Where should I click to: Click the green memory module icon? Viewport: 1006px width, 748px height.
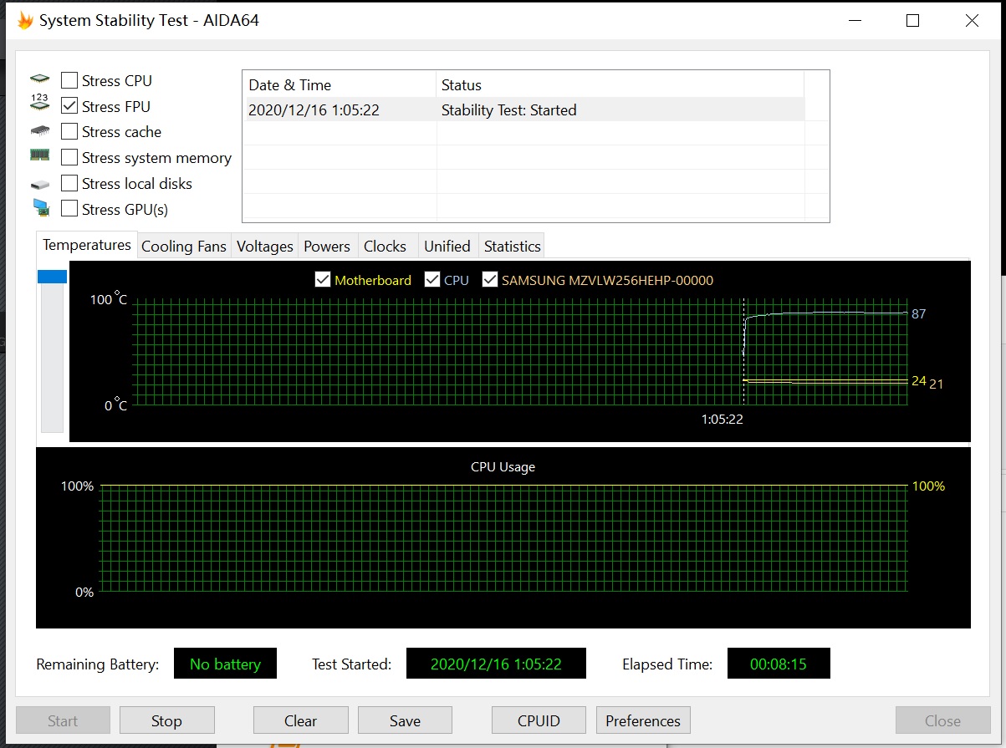coord(40,155)
